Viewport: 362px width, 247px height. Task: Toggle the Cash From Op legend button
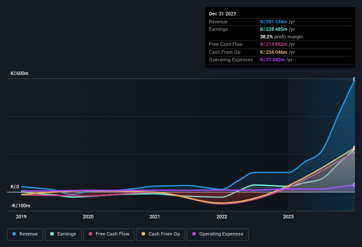coord(160,234)
